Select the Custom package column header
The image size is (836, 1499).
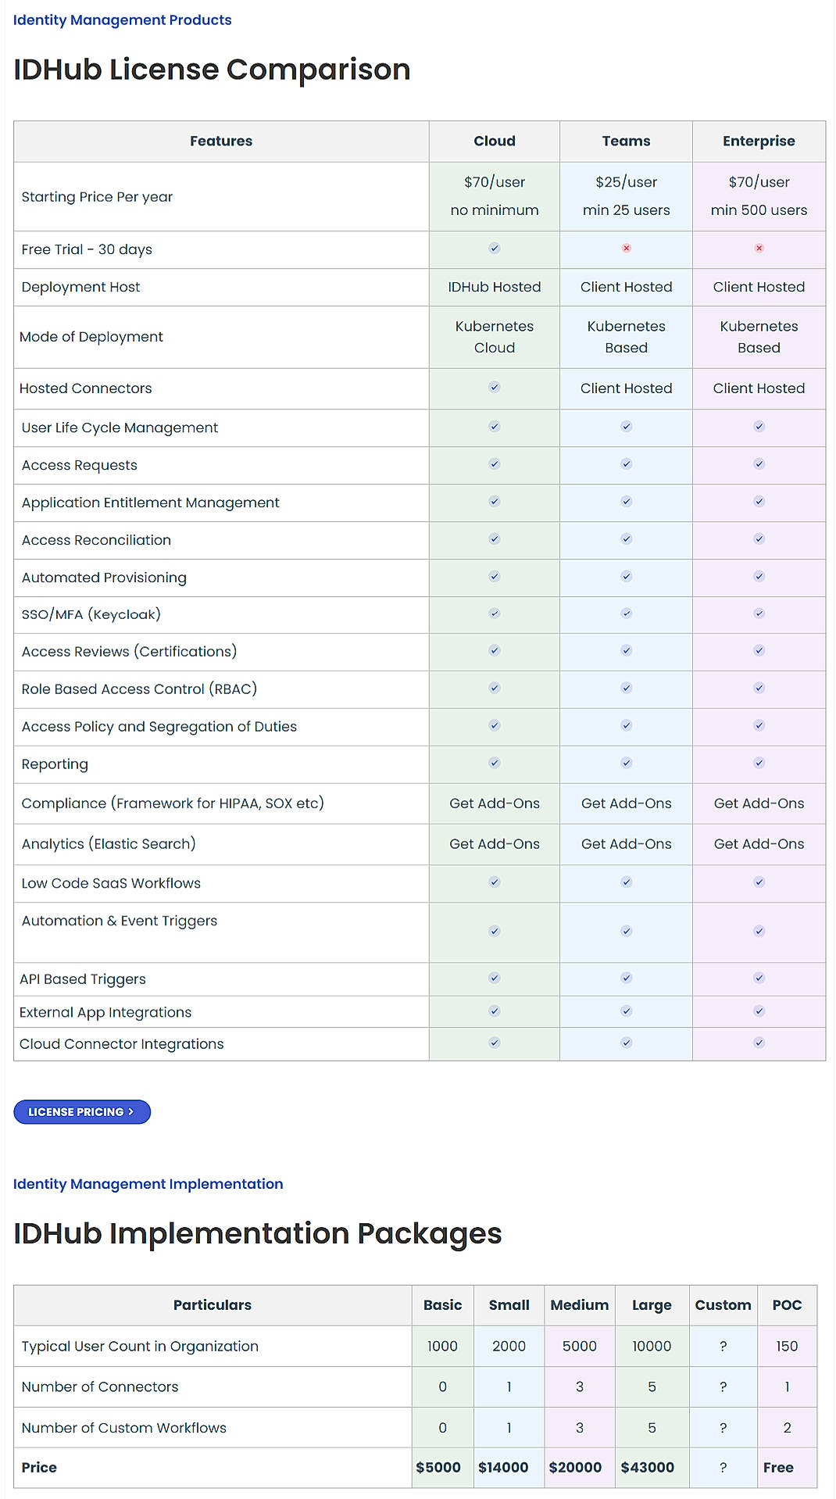723,1305
